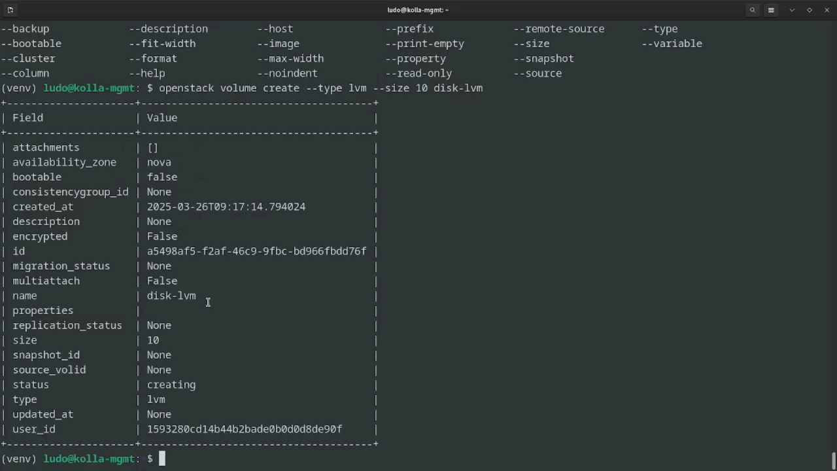Click the command prompt cursor on the last line
Screen dimensions: 837x471
coord(162,459)
